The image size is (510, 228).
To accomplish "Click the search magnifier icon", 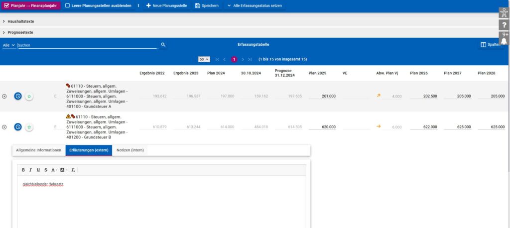I will (163, 45).
